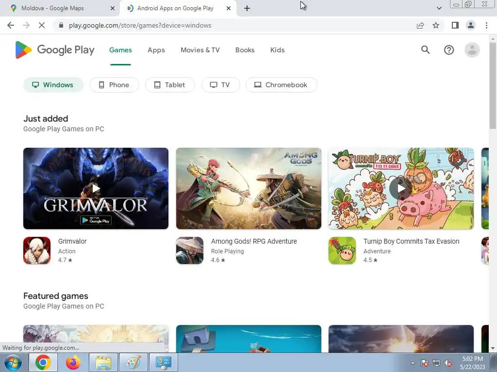497x372 pixels.
Task: Select the Games tab
Action: pyautogui.click(x=120, y=50)
